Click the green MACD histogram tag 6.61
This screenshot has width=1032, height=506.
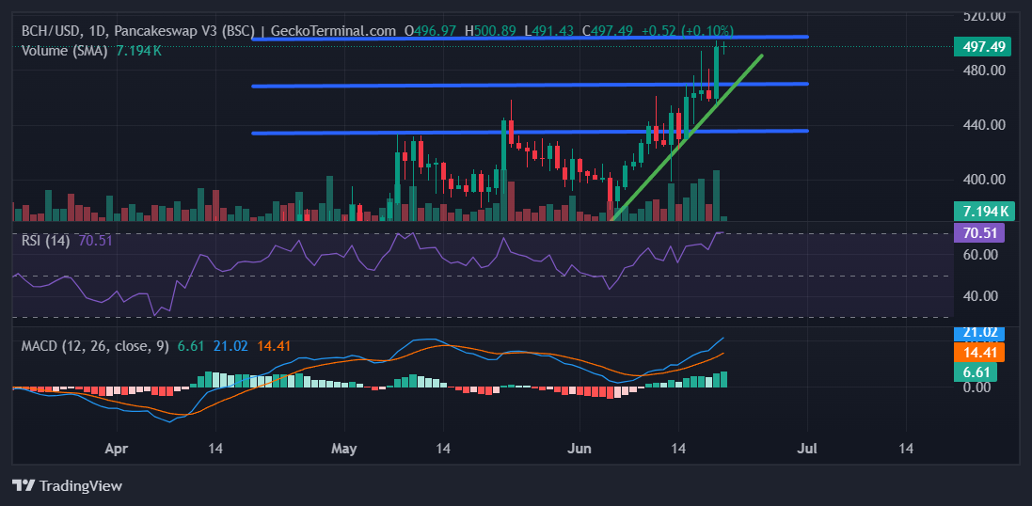(975, 372)
